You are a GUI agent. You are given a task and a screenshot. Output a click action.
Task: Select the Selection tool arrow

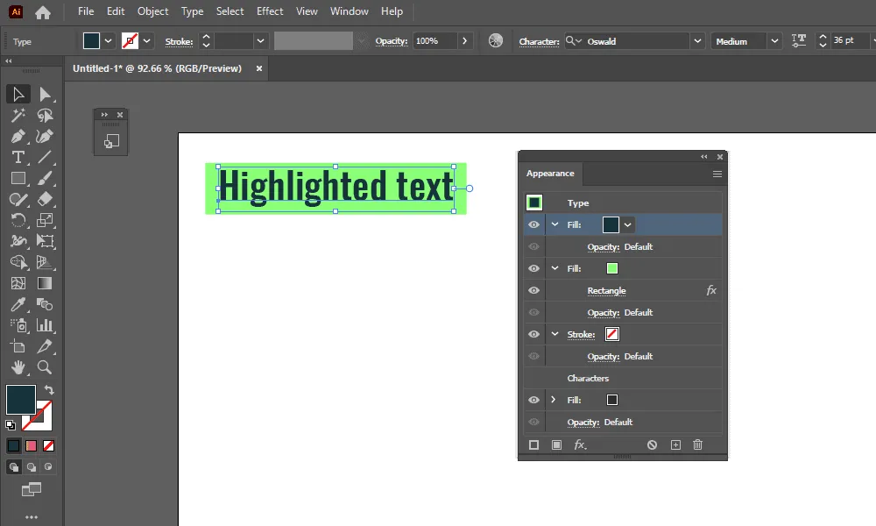[18, 94]
